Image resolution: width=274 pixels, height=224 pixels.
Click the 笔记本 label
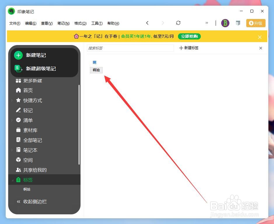pyautogui.click(x=30, y=150)
